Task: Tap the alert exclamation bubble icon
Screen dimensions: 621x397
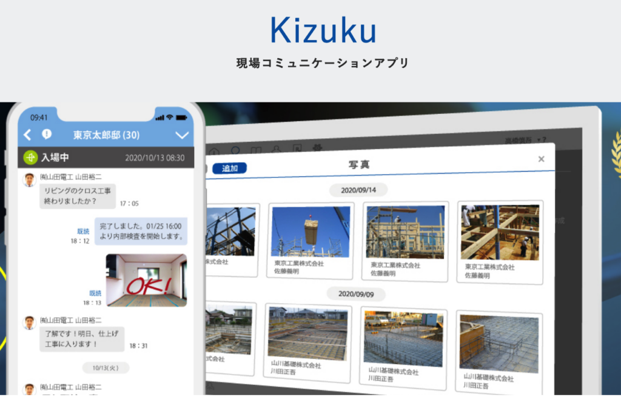Action: [x=47, y=135]
